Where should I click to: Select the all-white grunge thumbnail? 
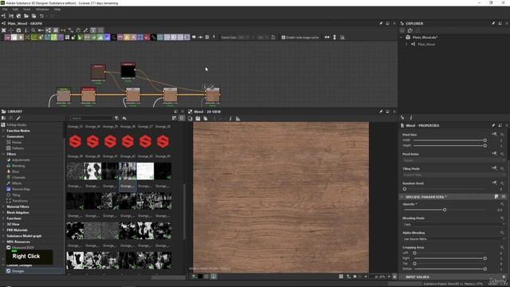pos(145,171)
